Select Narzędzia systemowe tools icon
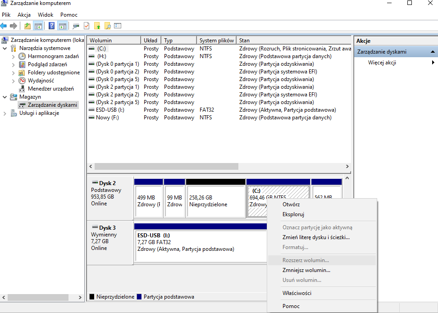The height and width of the screenshot is (313, 438). click(14, 48)
